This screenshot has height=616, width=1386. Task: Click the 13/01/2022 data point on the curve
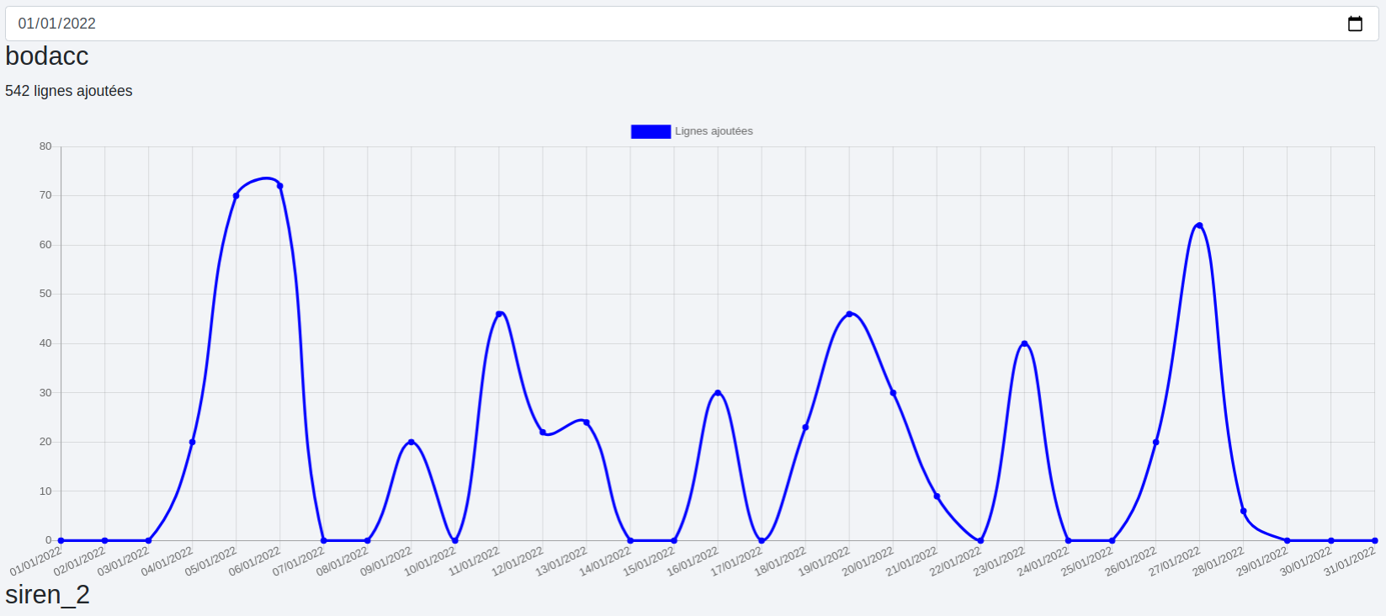pos(587,422)
